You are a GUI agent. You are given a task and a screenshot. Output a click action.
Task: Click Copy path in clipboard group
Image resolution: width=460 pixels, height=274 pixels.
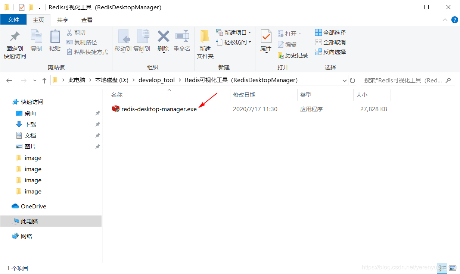(x=81, y=42)
